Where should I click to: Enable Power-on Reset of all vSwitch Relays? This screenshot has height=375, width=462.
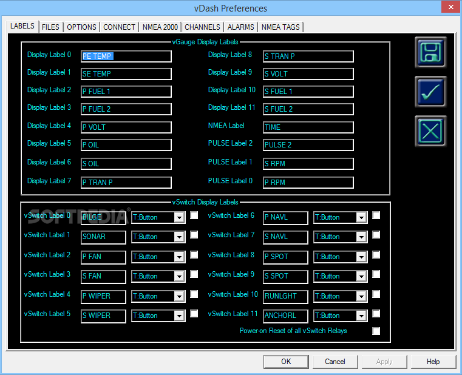pyautogui.click(x=376, y=331)
